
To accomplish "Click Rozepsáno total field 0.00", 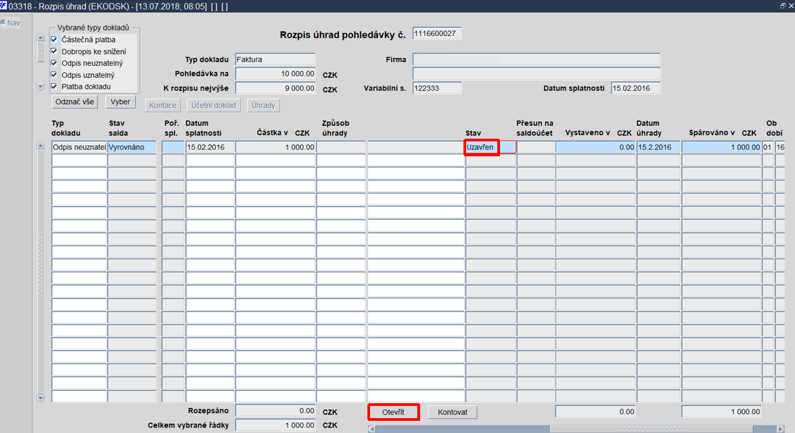I will (275, 411).
